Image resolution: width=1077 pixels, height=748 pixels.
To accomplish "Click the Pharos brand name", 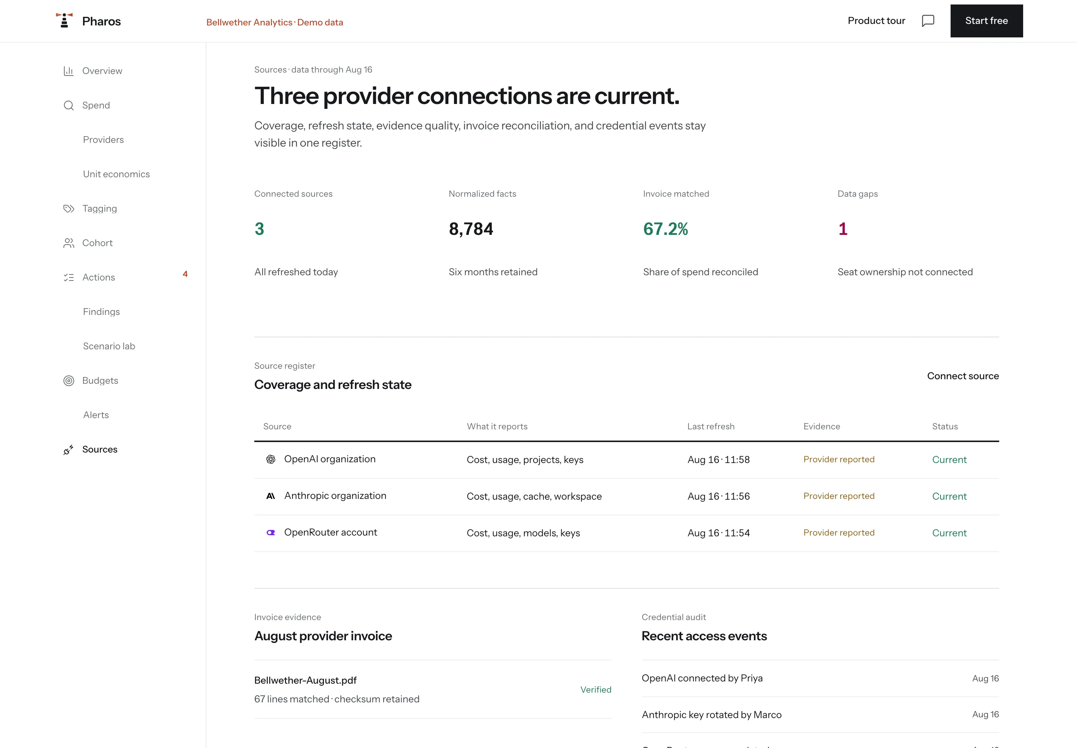I will point(101,21).
